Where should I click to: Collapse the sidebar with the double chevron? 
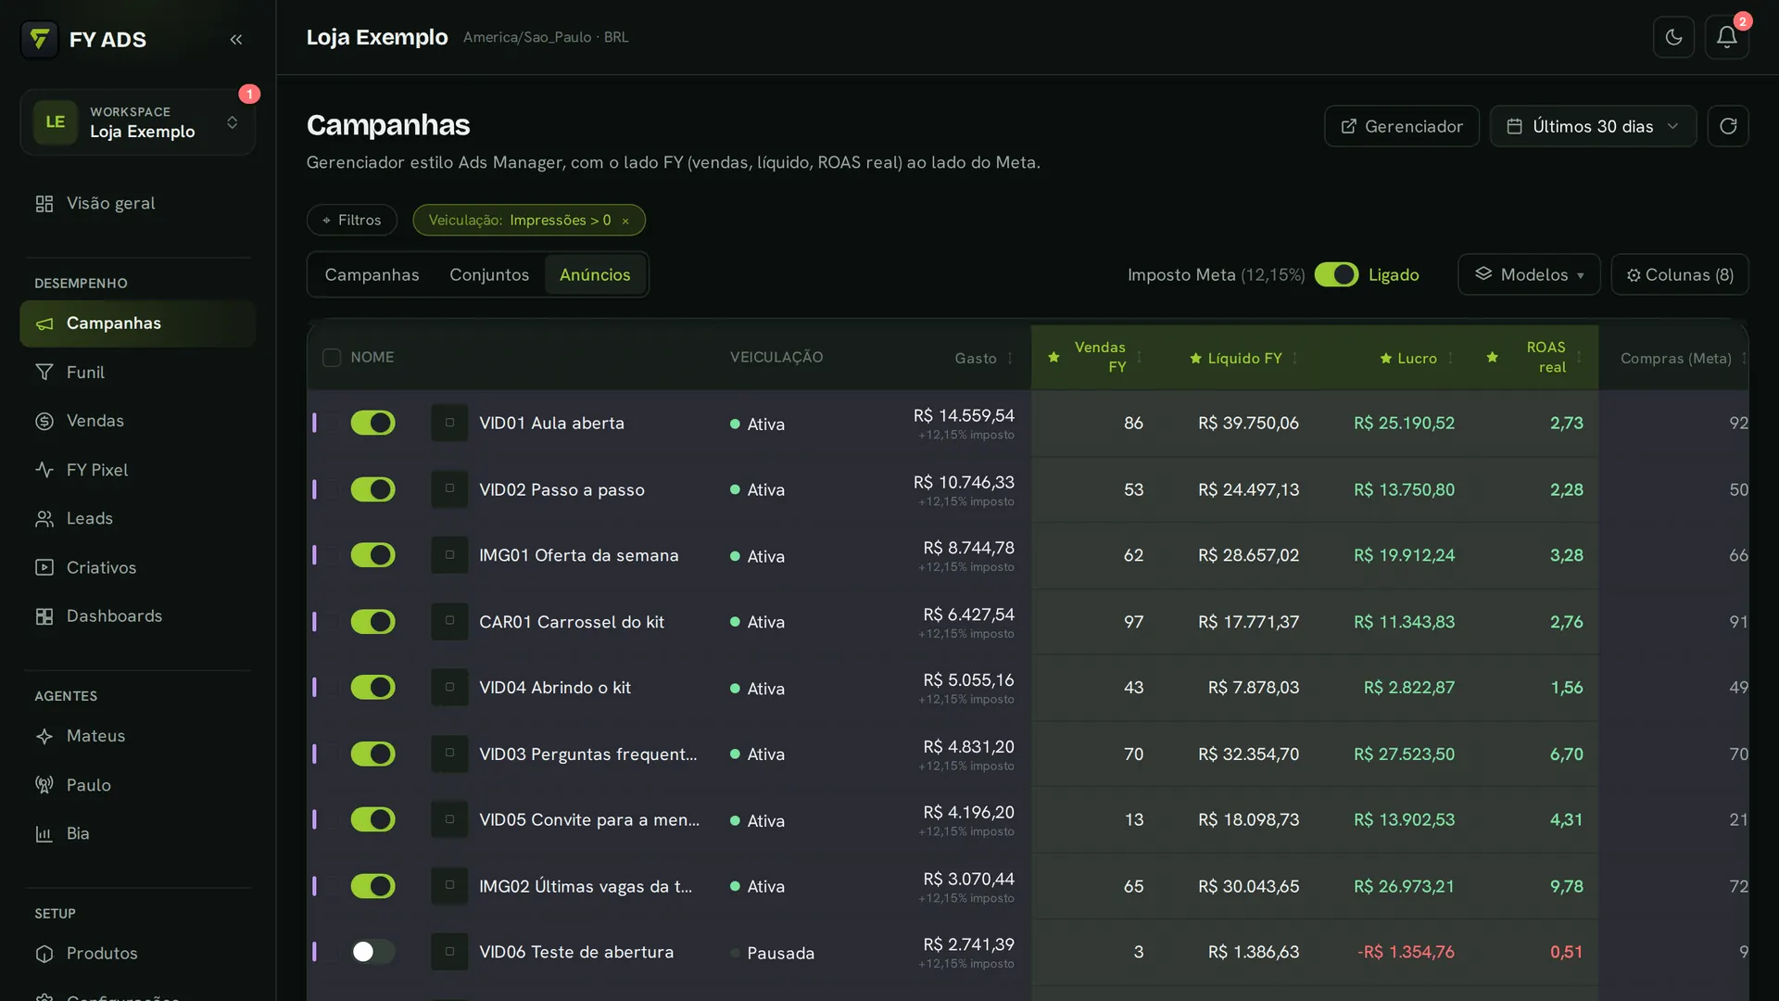[x=236, y=39]
